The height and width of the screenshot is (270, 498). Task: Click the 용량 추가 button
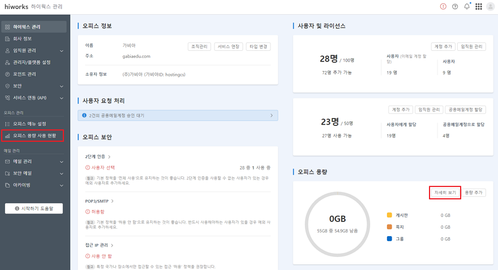[x=474, y=193]
